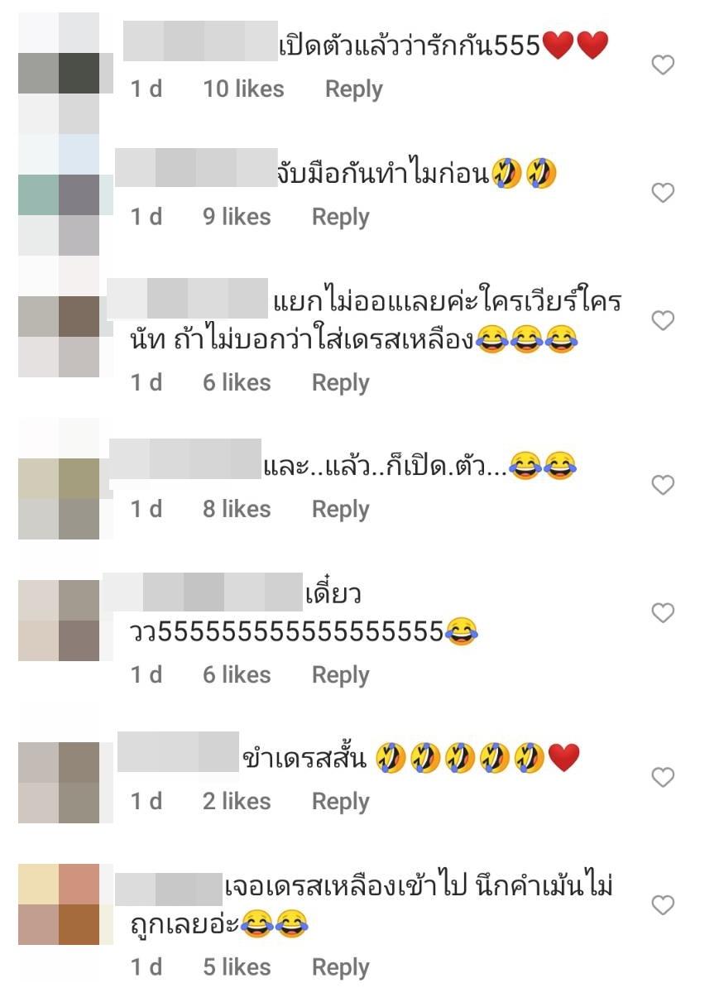Screen dimensions: 719x1007
Task: Reply to the comment with 8 likes
Action: (340, 509)
